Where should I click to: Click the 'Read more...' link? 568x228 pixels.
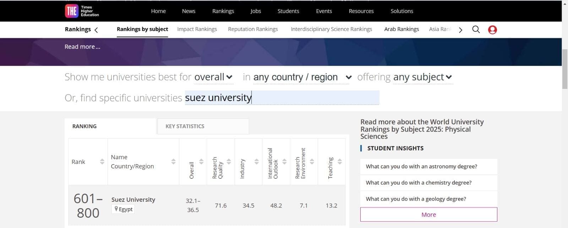click(x=82, y=47)
